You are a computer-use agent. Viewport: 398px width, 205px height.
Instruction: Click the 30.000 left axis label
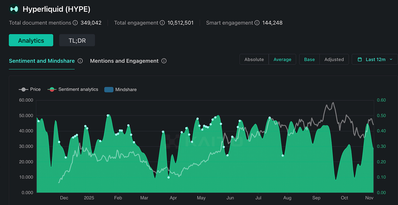pos(26,146)
